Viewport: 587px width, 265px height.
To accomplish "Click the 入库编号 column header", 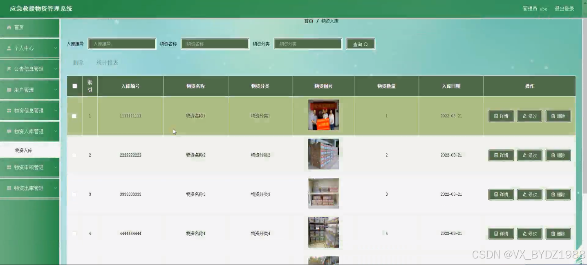I will point(130,86).
